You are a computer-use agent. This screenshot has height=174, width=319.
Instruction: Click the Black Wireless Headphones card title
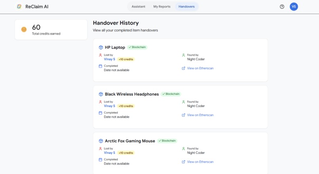click(132, 94)
